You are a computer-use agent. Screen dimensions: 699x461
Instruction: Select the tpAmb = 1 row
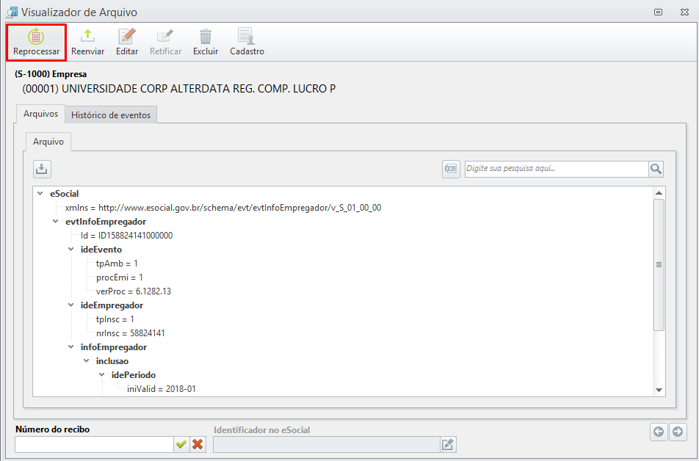pos(117,263)
